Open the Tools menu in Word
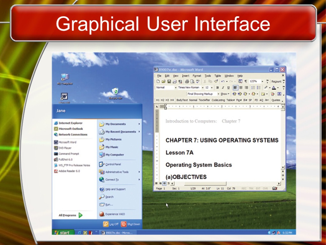 click(x=208, y=76)
